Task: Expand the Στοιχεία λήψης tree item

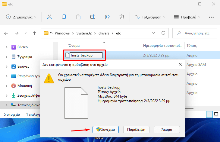Action: (6, 95)
